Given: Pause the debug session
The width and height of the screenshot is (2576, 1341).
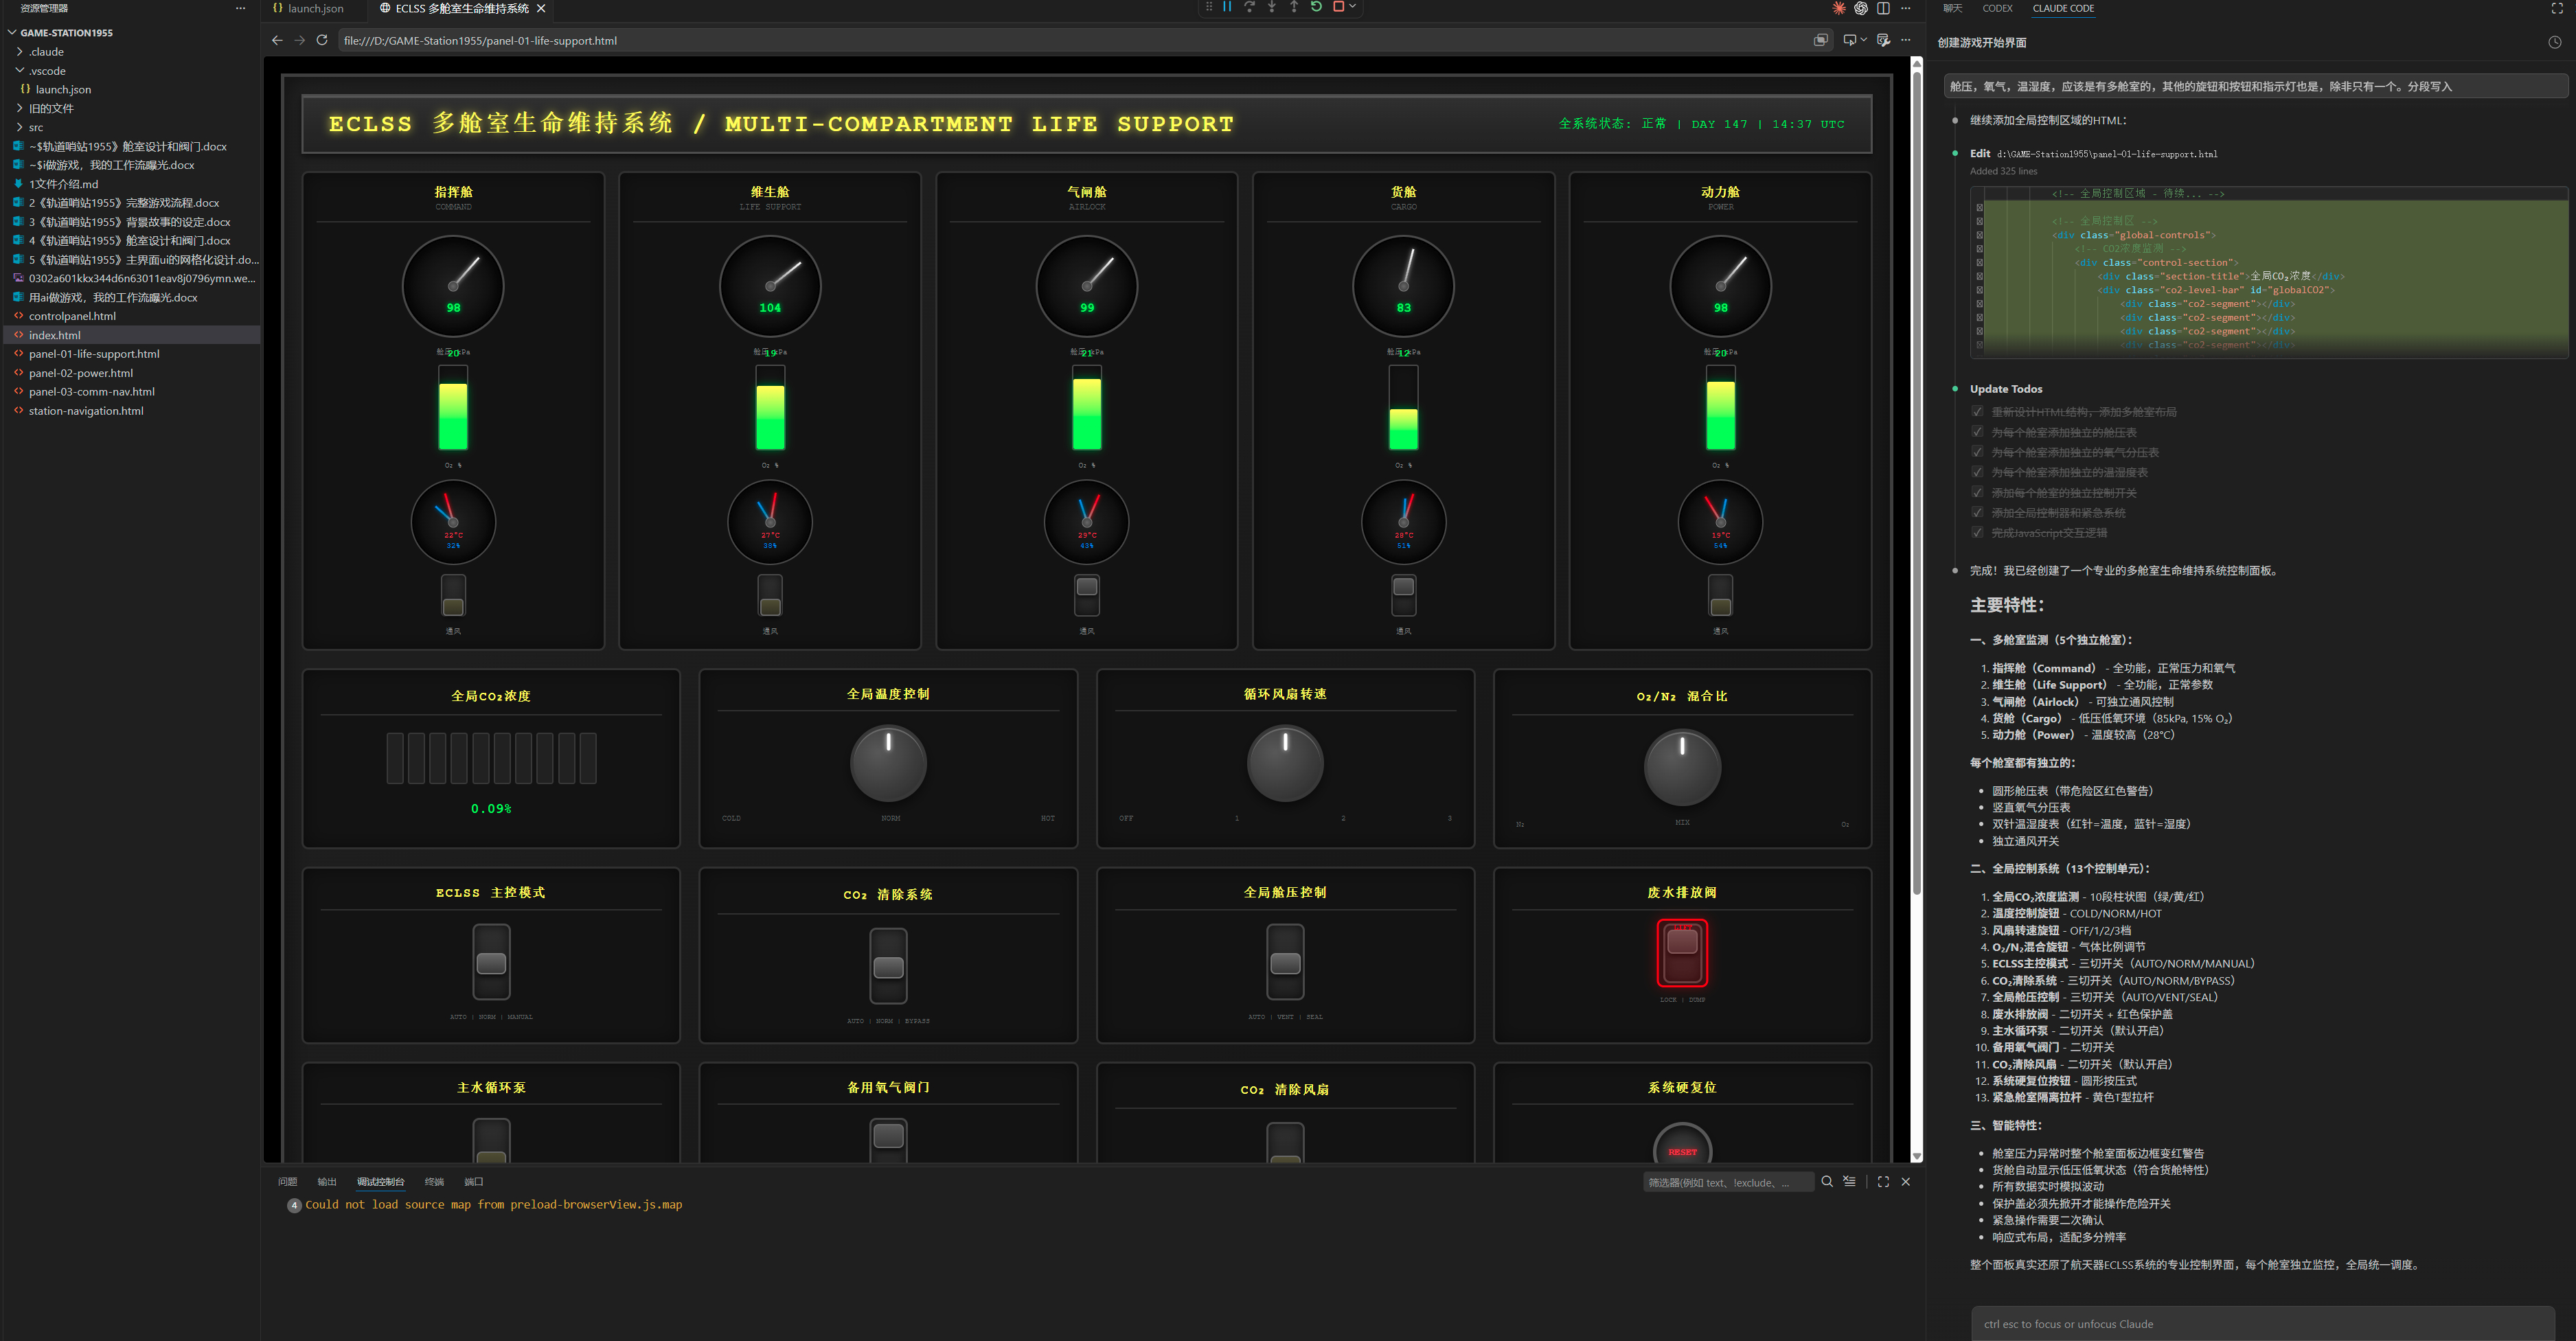Looking at the screenshot, I should coord(1227,7).
